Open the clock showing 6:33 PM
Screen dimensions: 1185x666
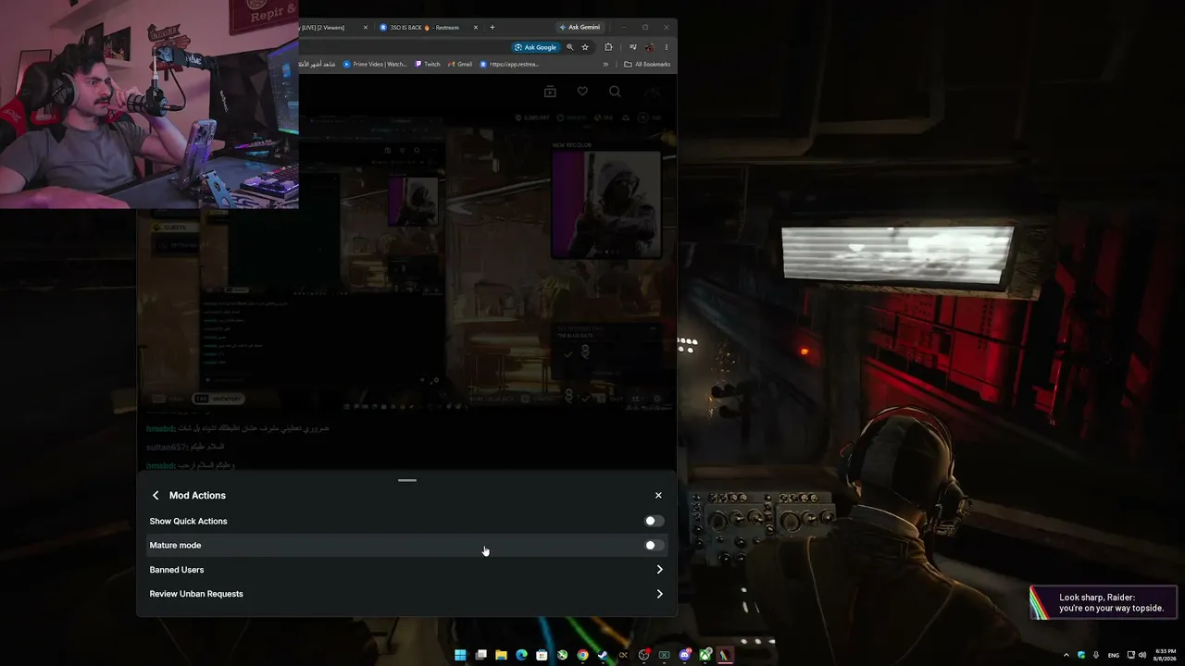pos(1166,655)
